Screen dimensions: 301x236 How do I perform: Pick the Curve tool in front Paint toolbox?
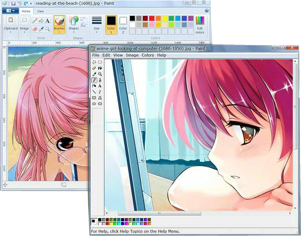[x=100, y=92]
